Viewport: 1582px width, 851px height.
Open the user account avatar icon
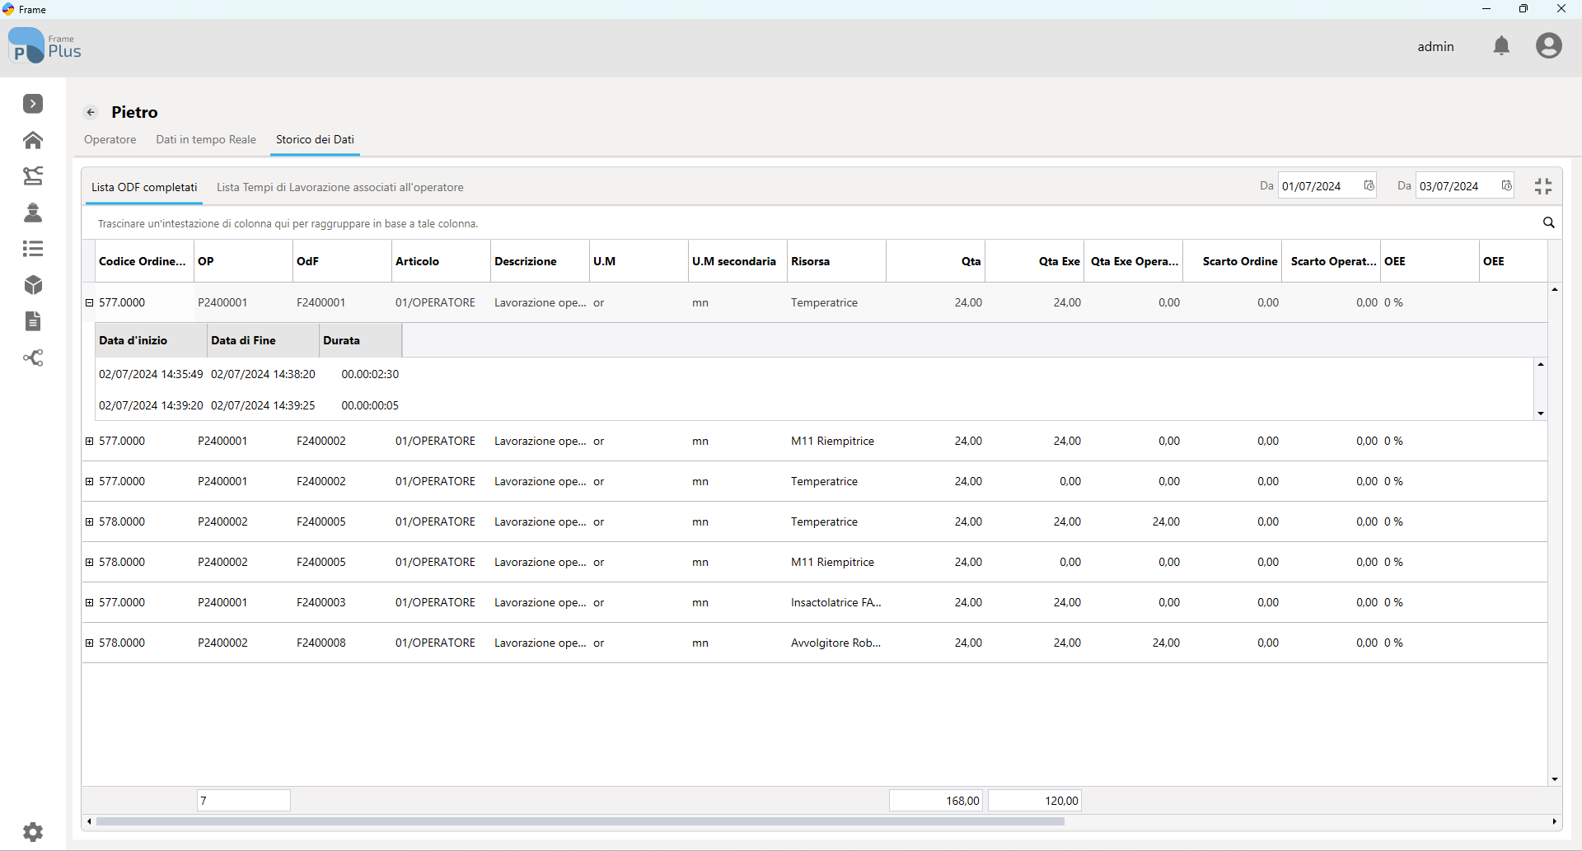point(1548,46)
